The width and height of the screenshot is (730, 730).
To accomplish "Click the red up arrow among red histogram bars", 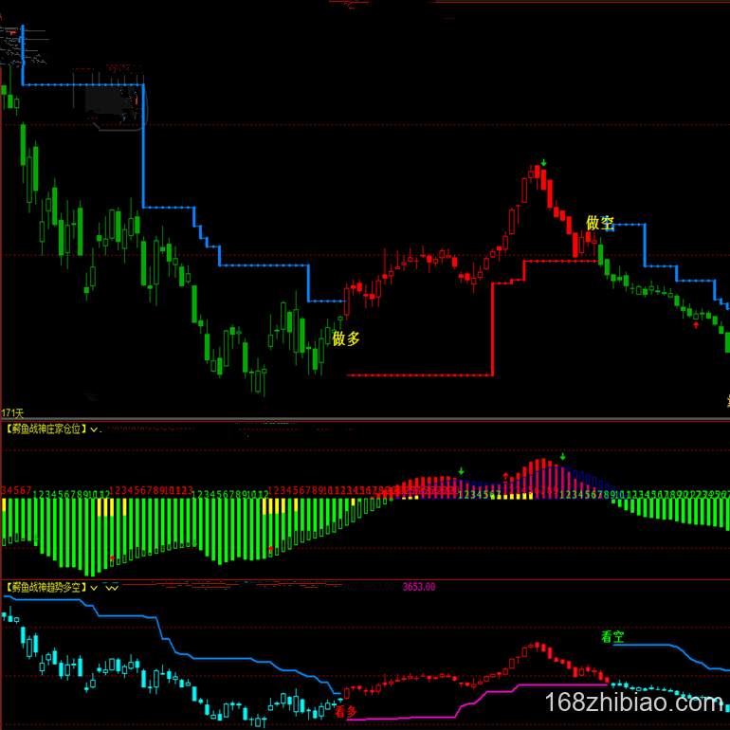I will tap(505, 474).
